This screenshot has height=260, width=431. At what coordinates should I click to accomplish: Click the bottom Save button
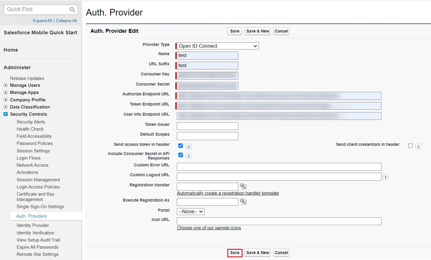click(x=234, y=253)
